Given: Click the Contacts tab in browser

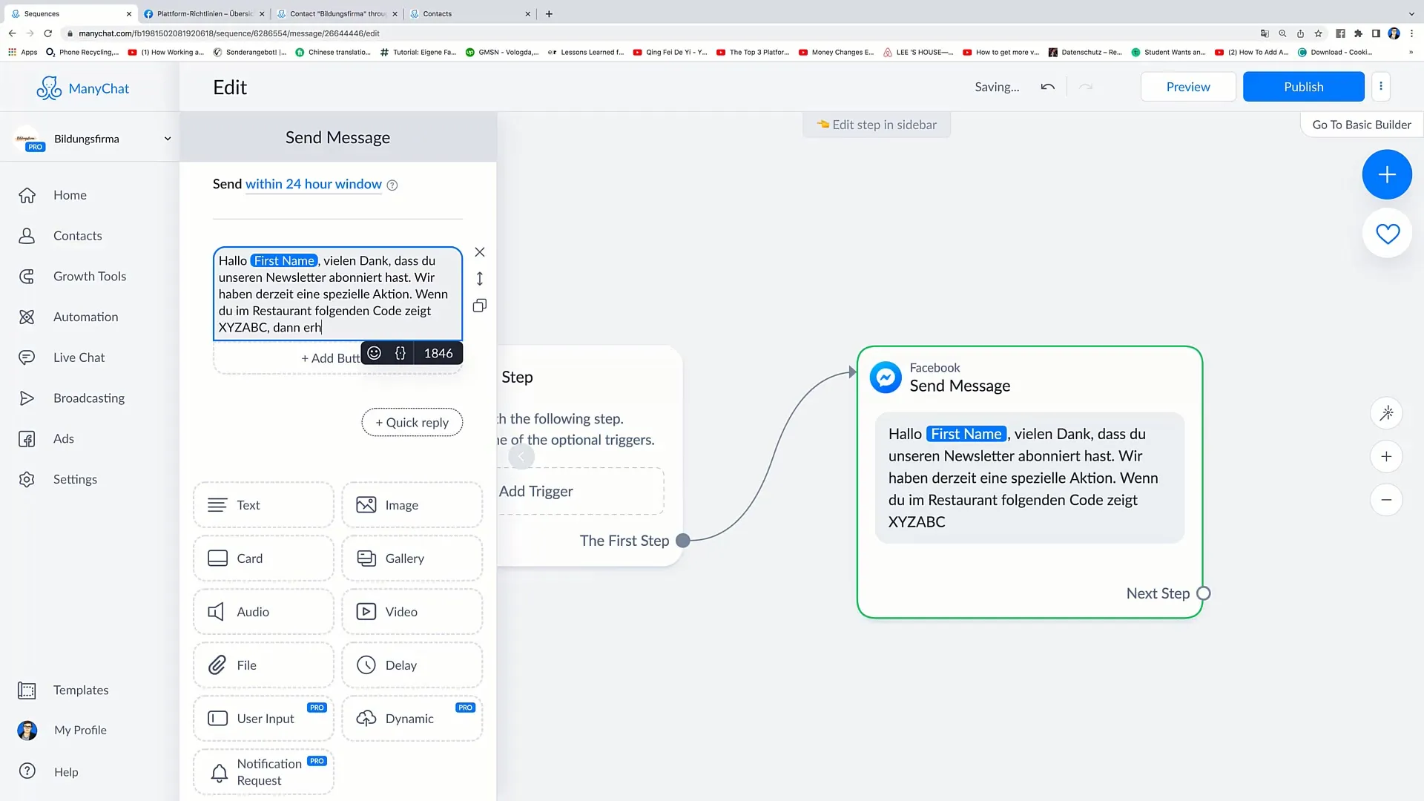Looking at the screenshot, I should (x=436, y=13).
